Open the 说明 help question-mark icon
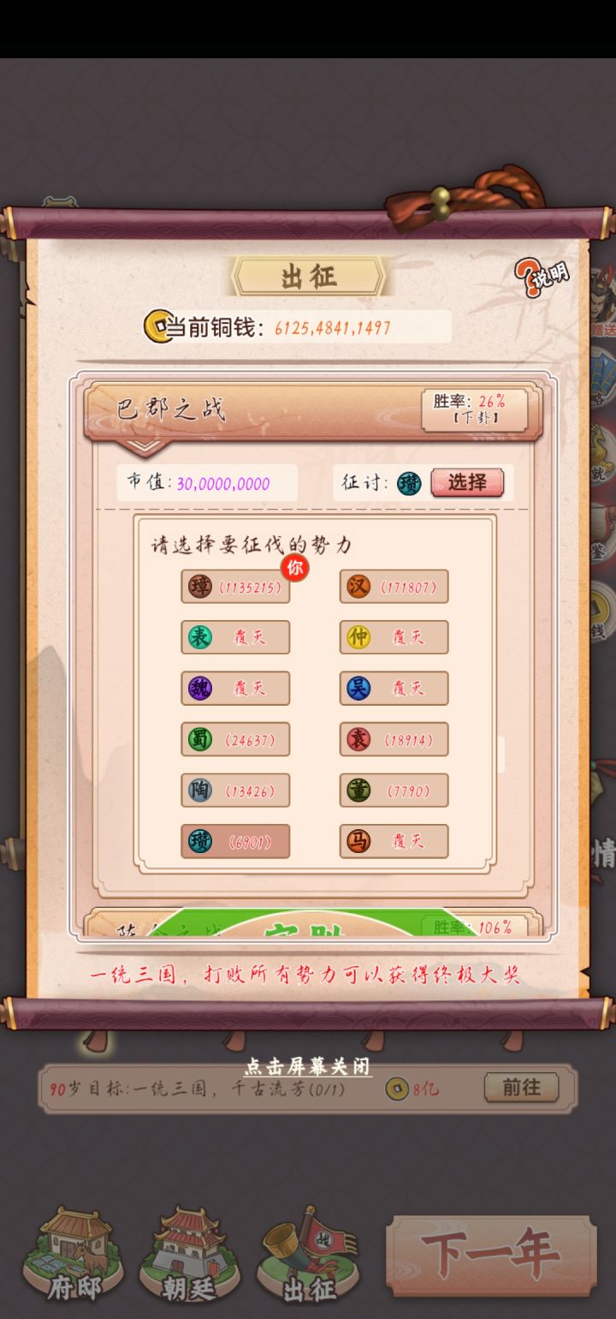Screen dimensions: 616x1319 [542, 278]
